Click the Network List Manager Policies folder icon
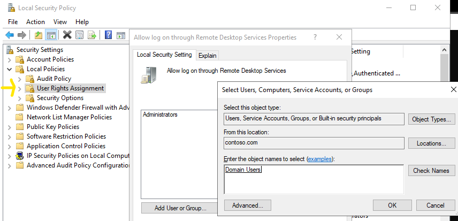The height and width of the screenshot is (221, 458). (20, 117)
